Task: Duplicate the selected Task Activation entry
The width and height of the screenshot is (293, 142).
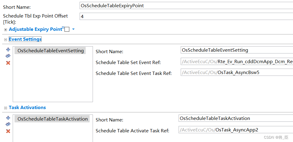Action: [x=8, y=124]
